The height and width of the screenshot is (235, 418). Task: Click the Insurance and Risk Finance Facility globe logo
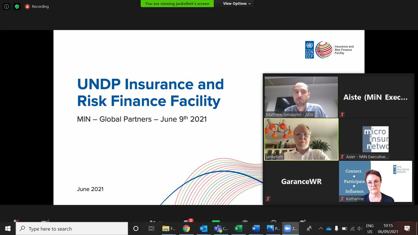click(324, 50)
